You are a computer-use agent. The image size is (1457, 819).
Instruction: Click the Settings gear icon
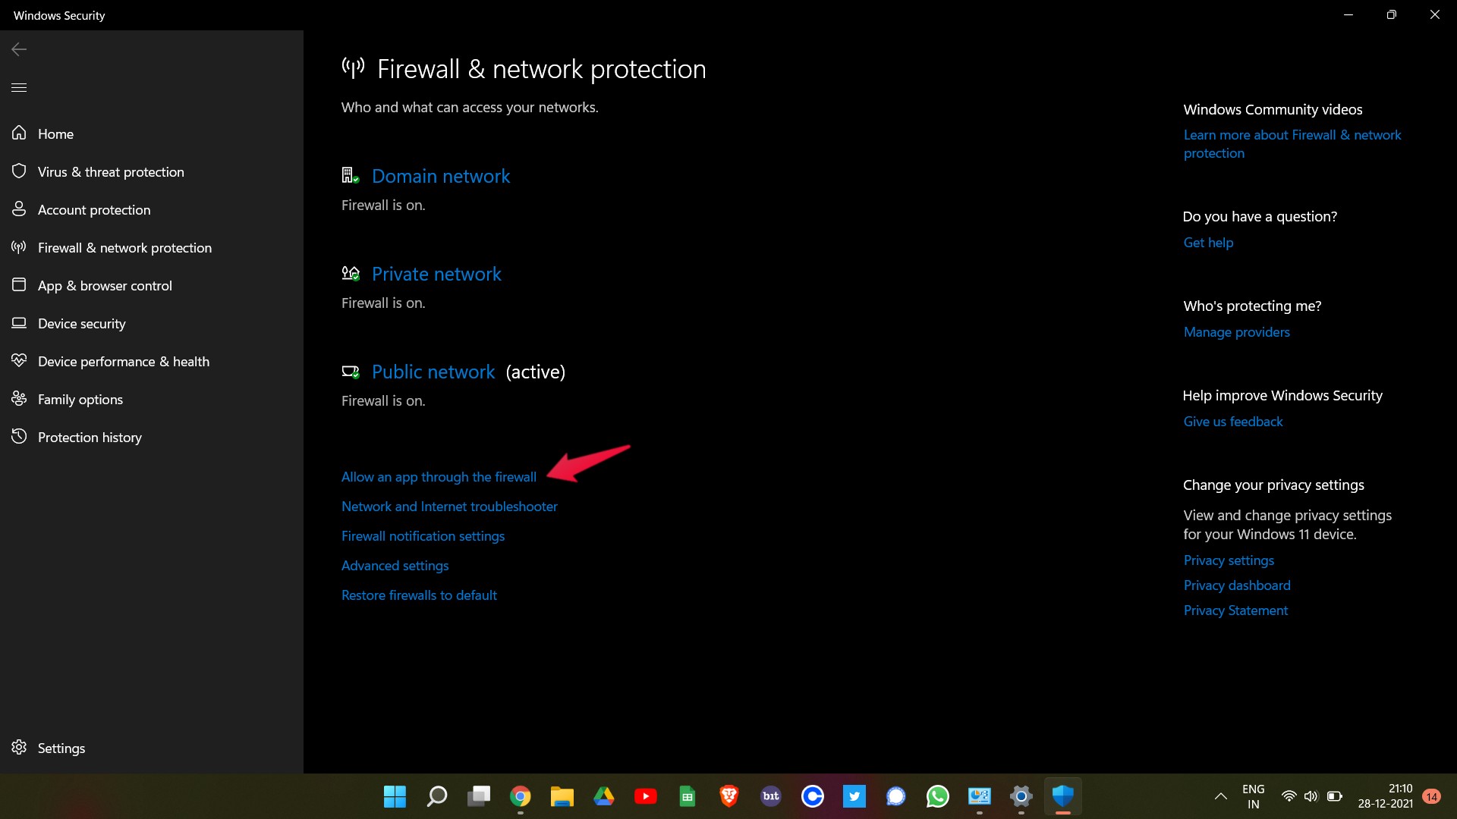point(19,747)
